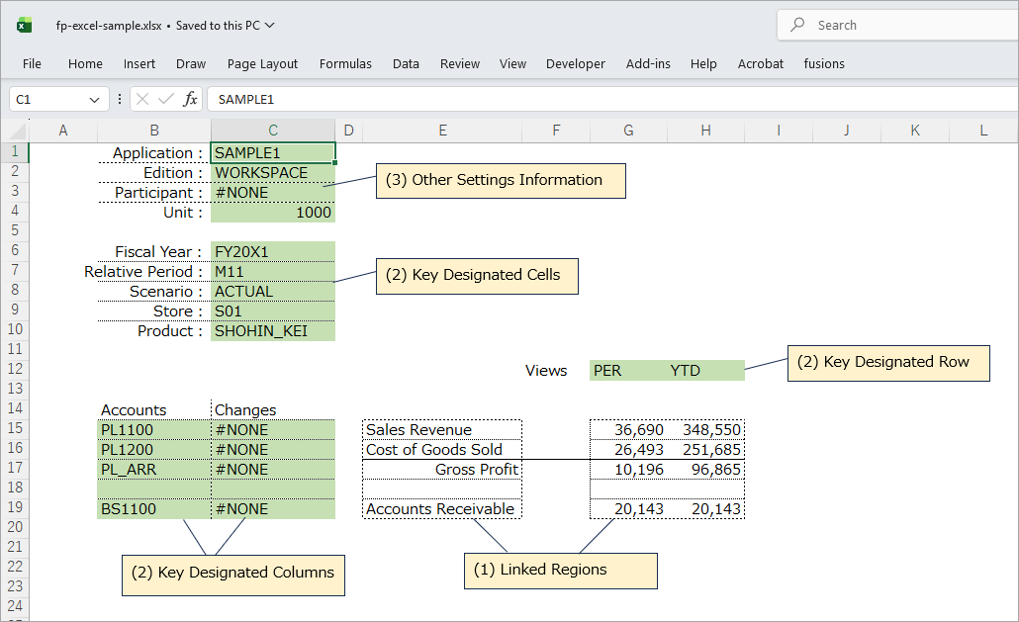The image size is (1019, 622).
Task: Switch to the Developer tab
Action: pyautogui.click(x=575, y=63)
